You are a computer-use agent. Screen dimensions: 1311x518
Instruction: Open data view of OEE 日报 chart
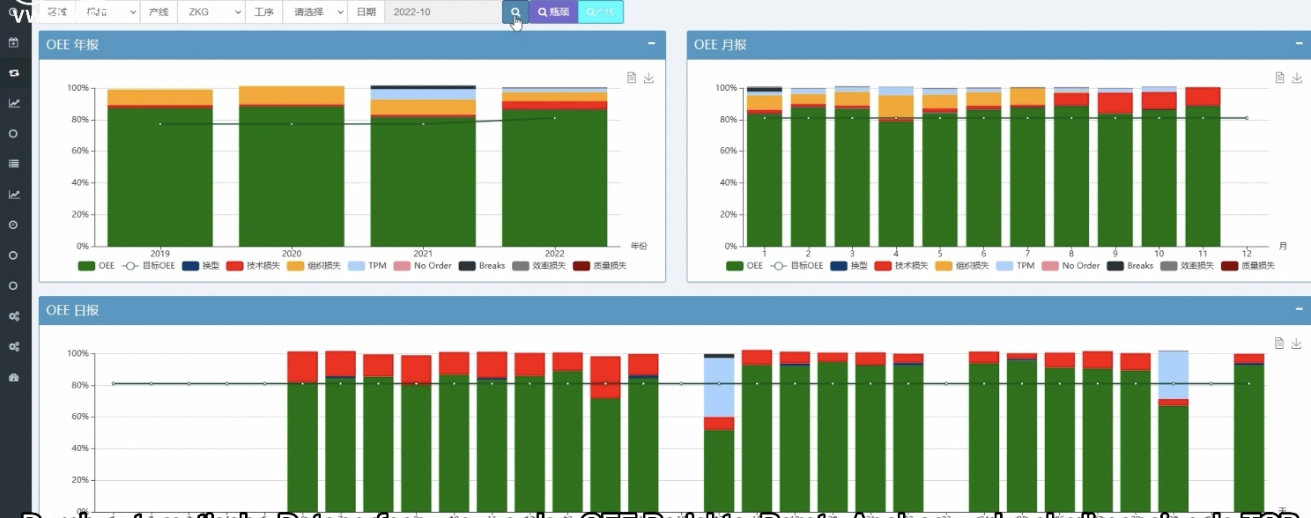[1280, 343]
